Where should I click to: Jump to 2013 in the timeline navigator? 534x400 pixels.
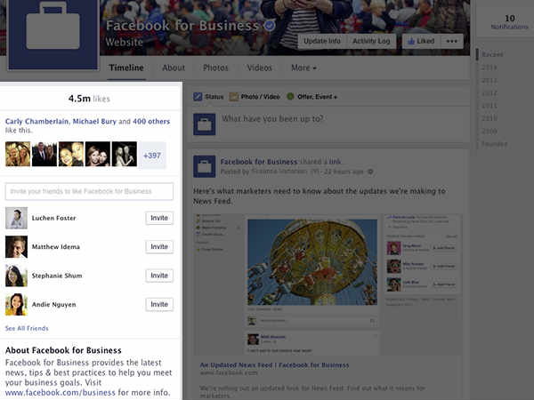click(489, 80)
